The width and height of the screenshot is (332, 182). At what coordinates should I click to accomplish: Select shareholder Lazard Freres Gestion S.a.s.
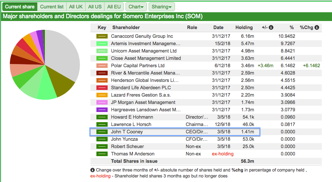(x=141, y=95)
